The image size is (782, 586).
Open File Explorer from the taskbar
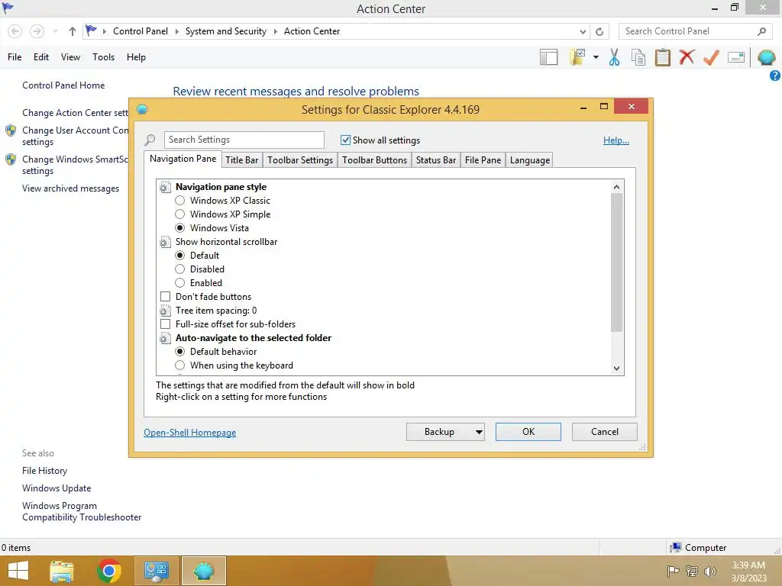61,571
